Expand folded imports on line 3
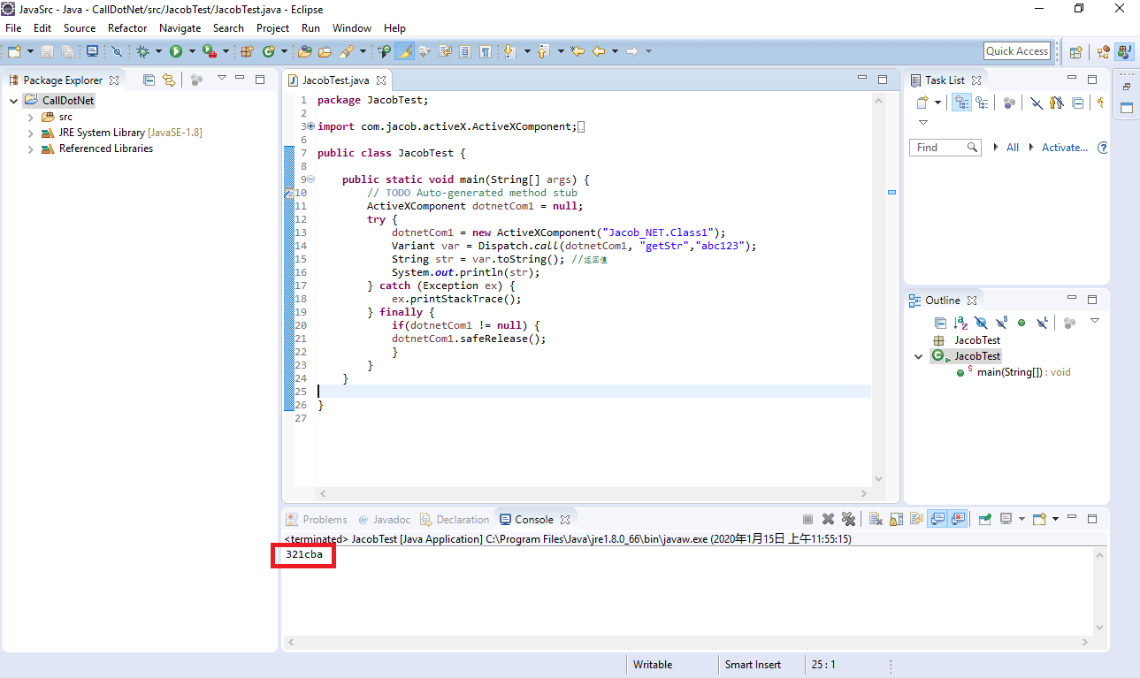 (310, 126)
